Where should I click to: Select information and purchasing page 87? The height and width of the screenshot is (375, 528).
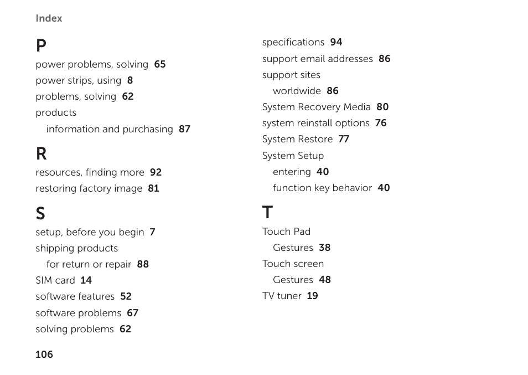point(118,129)
